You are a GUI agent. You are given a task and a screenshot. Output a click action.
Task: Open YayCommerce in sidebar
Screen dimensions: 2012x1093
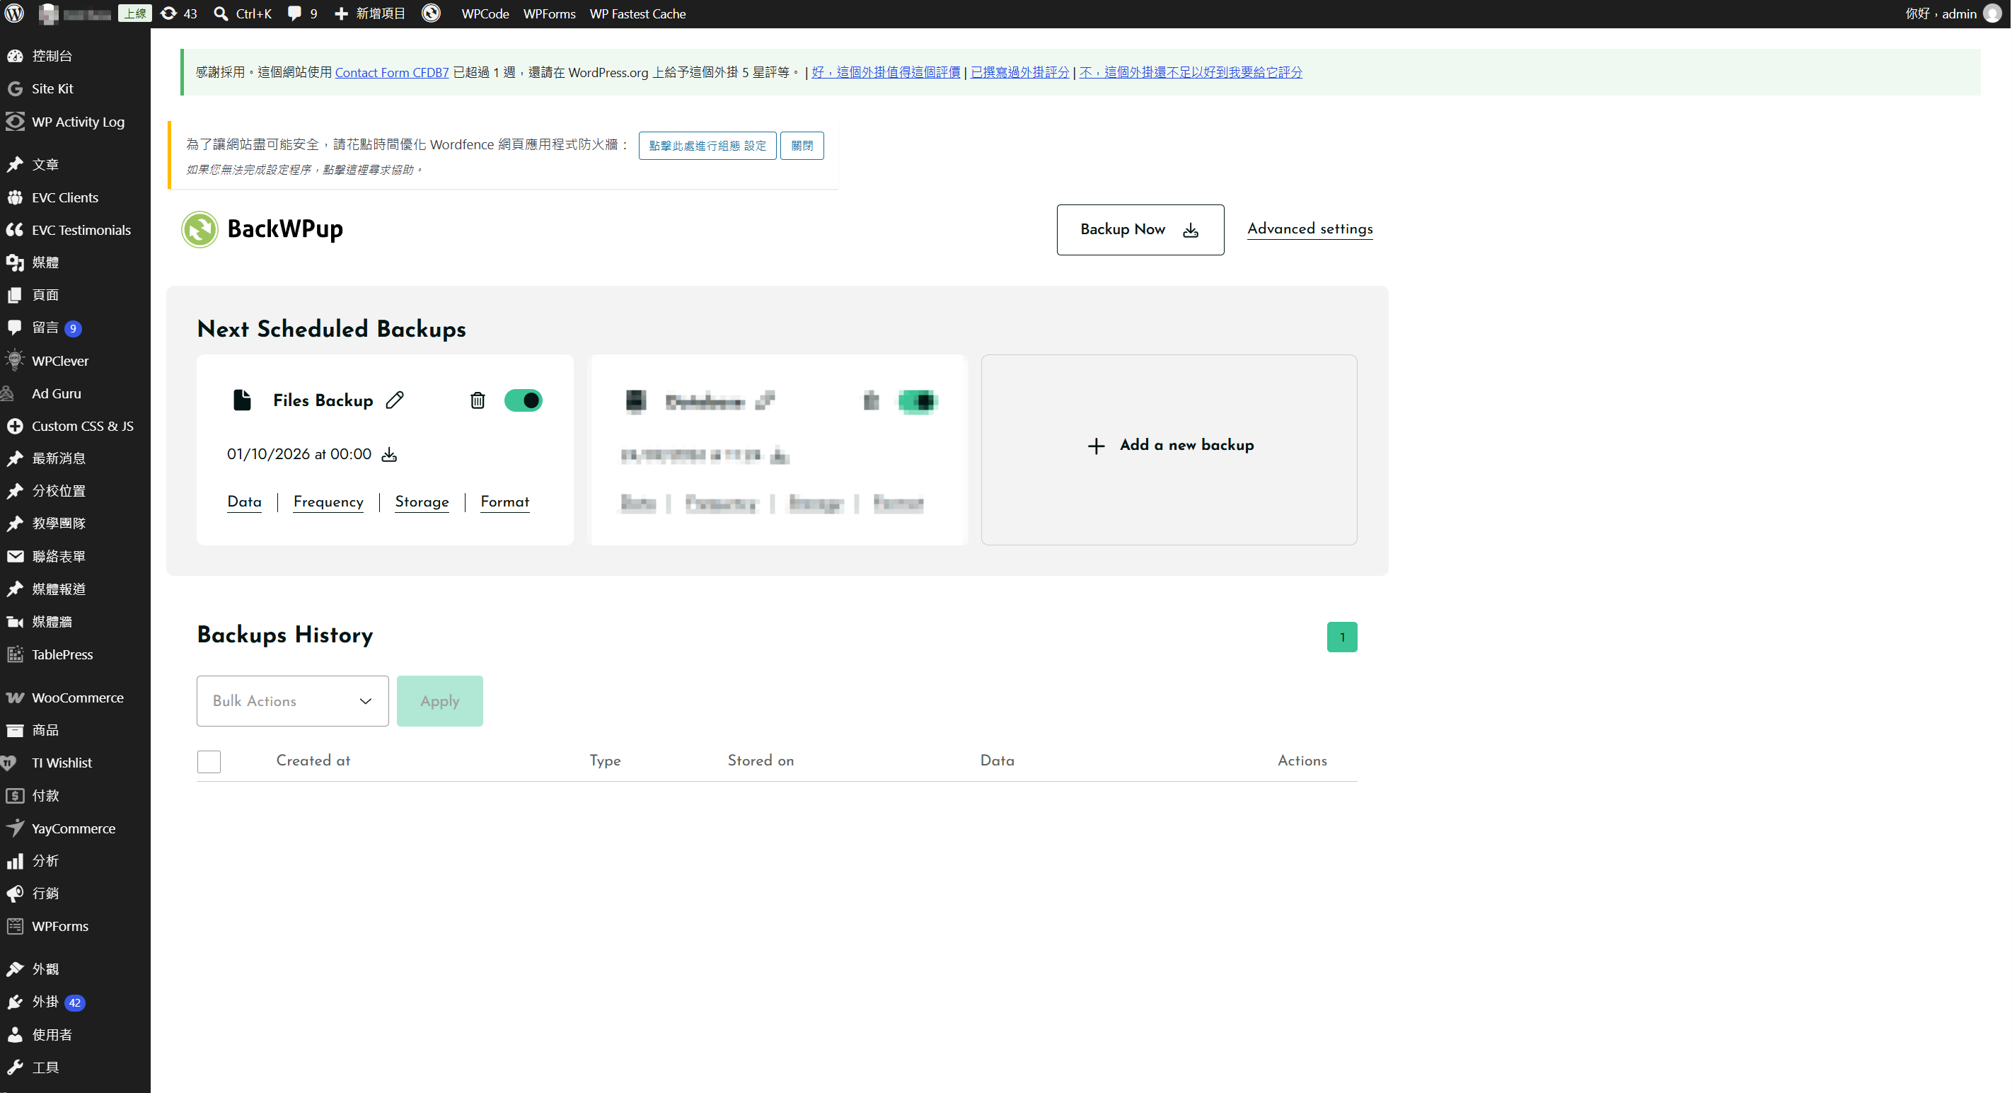(x=75, y=828)
